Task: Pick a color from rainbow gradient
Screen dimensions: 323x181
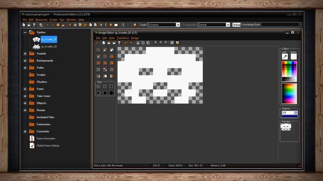Action: click(x=289, y=94)
